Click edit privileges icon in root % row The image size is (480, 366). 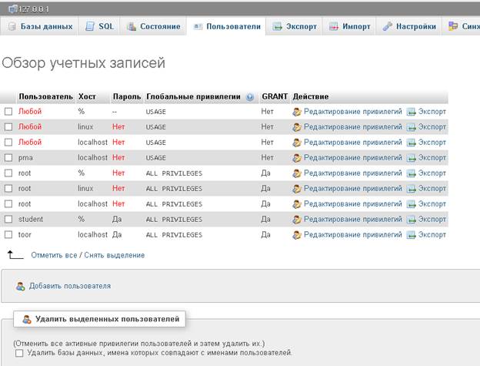297,173
